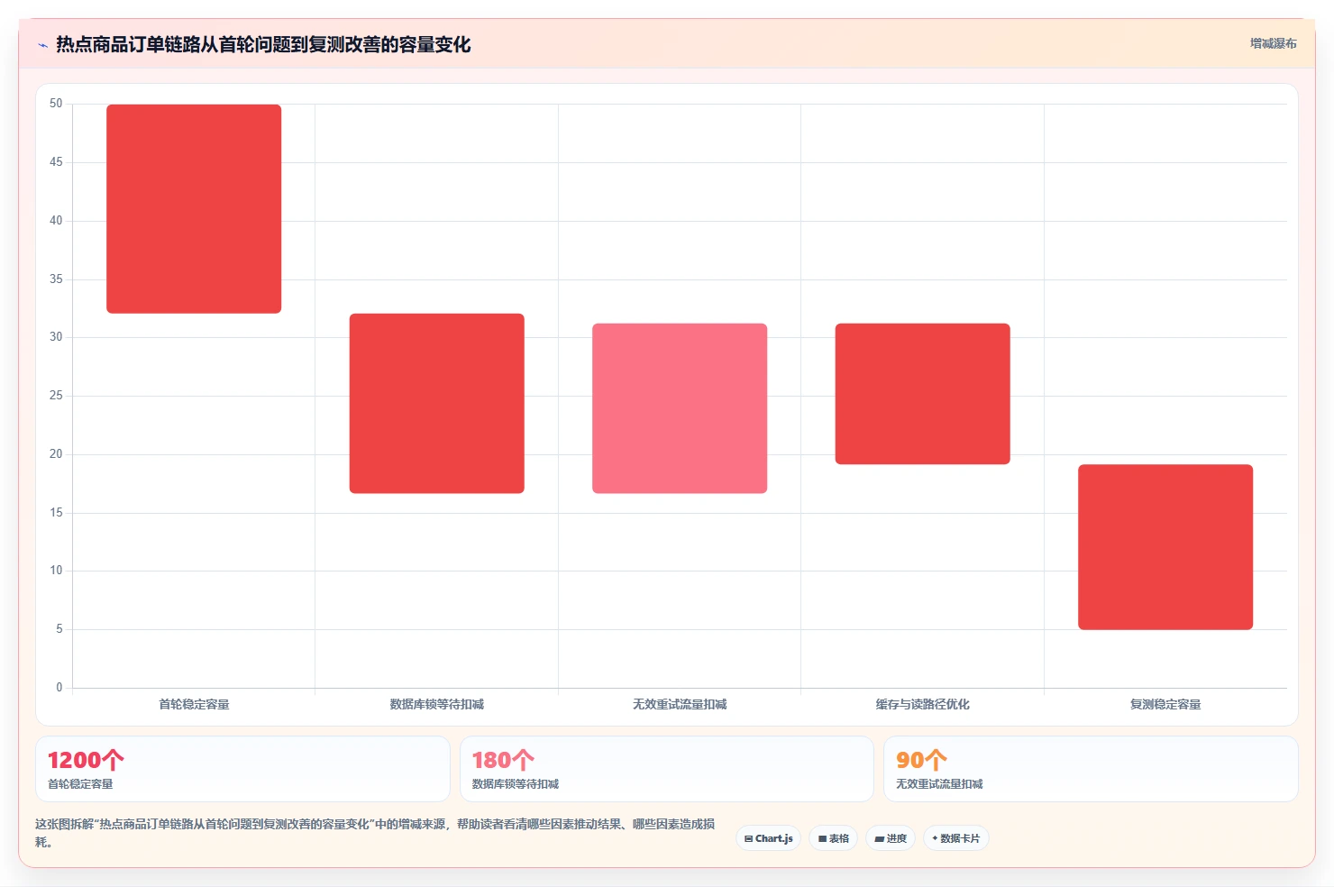Viewport: 1334px width, 887px height.
Task: Click the y-axis tick label 50
Action: 56,104
